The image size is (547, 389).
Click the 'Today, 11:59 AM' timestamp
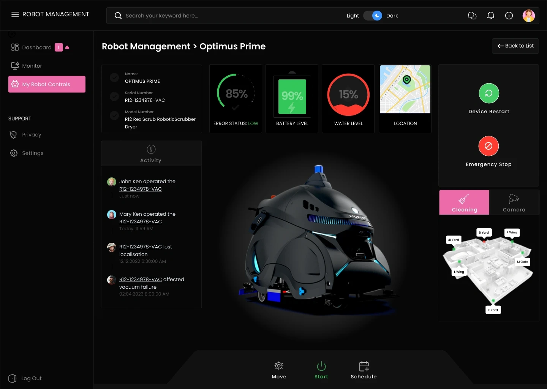136,229
